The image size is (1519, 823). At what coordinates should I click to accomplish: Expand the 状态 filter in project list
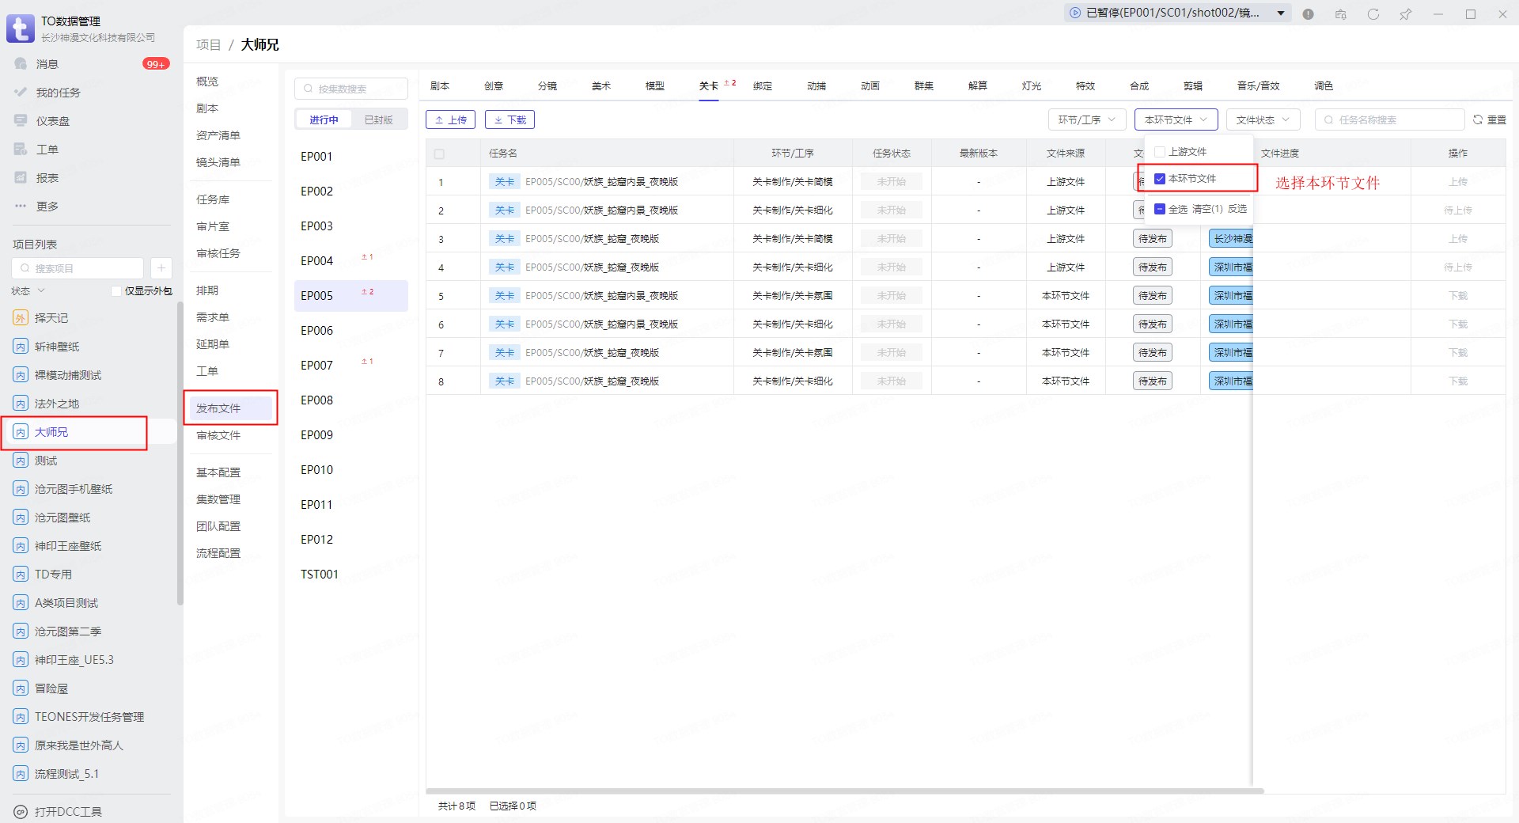tap(28, 291)
